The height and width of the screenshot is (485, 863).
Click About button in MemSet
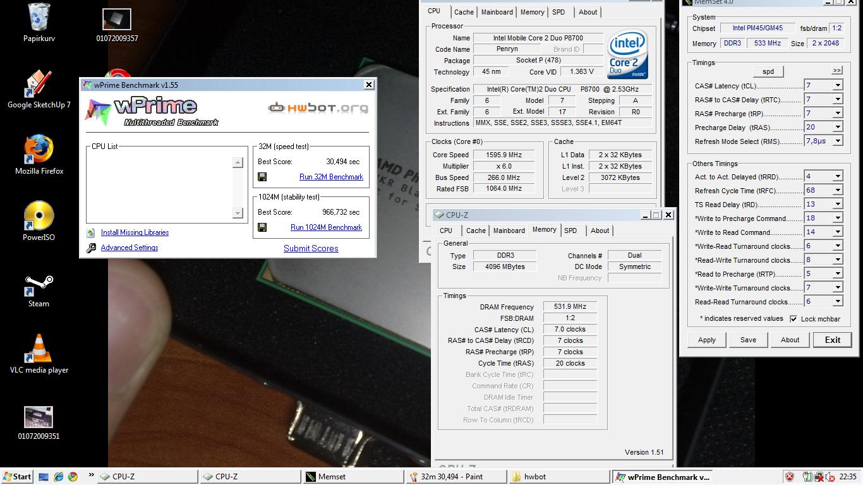click(790, 340)
